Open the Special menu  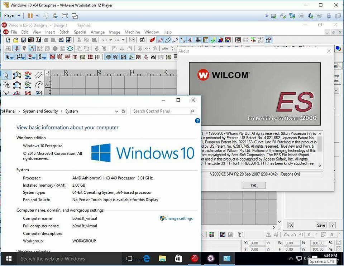pos(80,32)
